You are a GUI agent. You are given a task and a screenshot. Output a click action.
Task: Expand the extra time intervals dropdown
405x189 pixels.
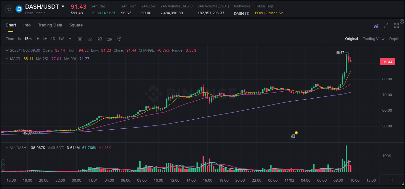70,38
